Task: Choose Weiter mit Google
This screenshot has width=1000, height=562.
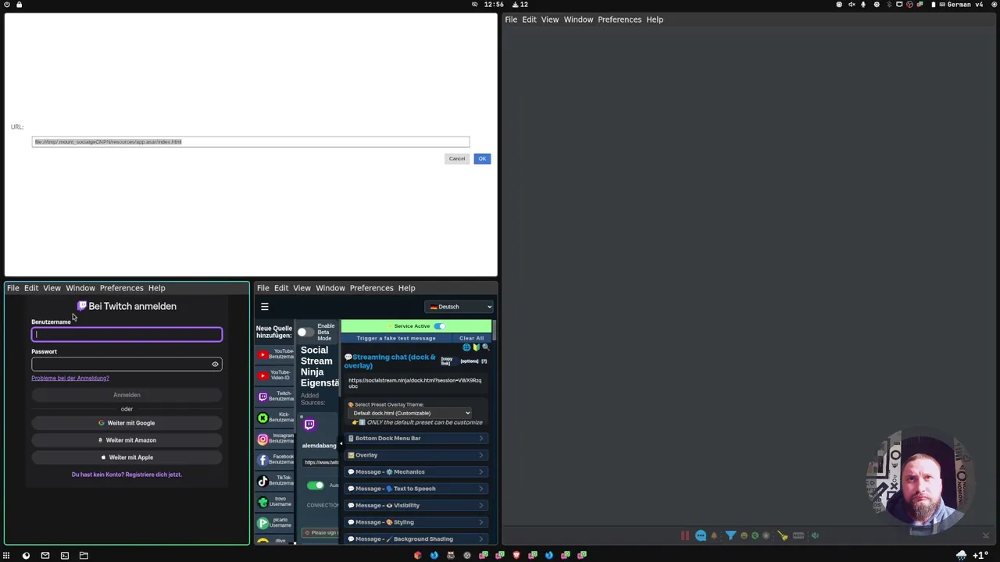Action: pos(127,423)
